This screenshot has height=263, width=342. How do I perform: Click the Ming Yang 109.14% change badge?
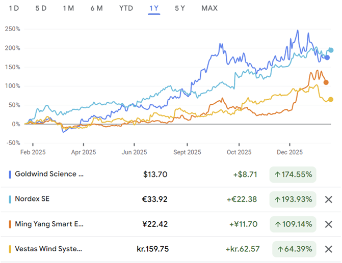tap(293, 224)
